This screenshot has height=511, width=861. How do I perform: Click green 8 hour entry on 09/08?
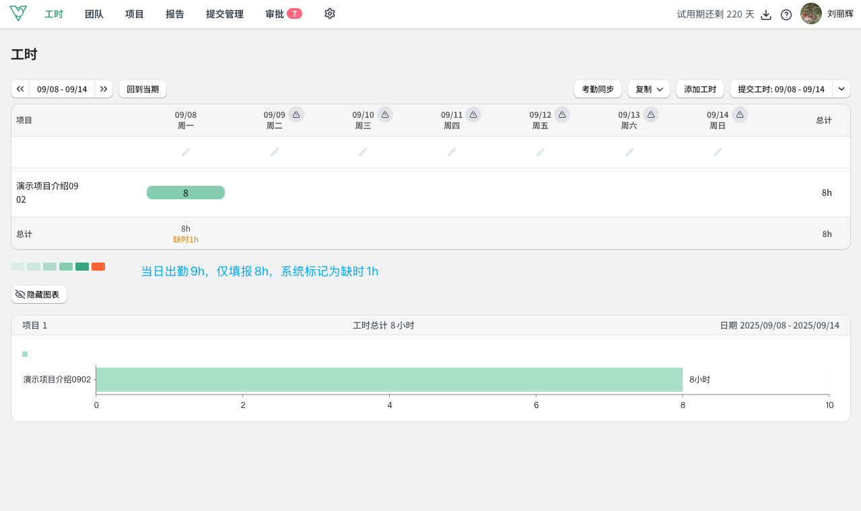(186, 193)
